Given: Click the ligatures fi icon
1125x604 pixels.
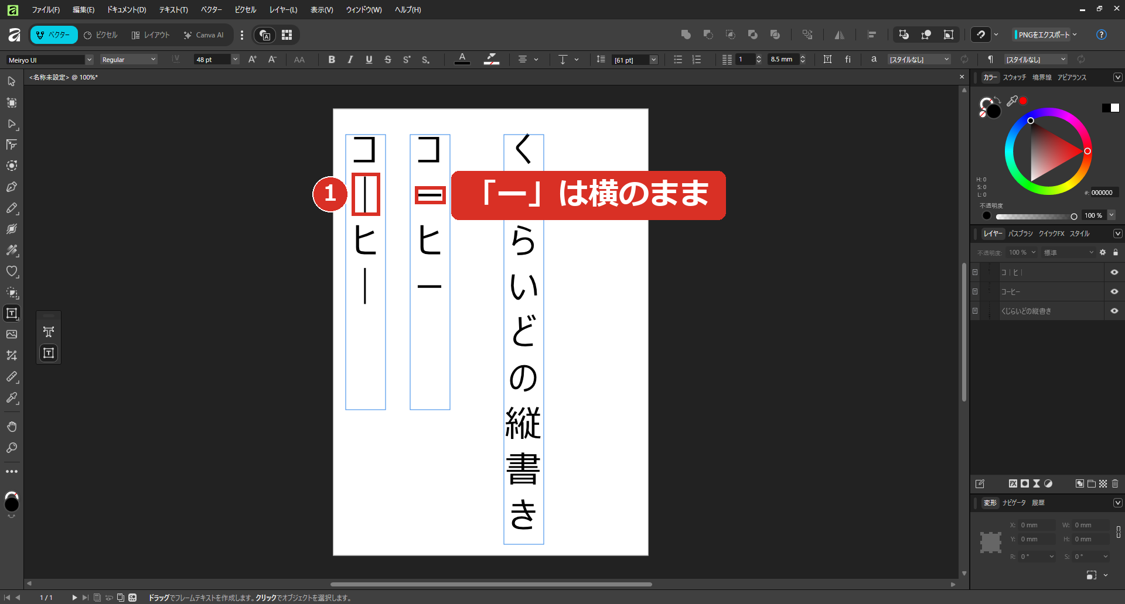Looking at the screenshot, I should pyautogui.click(x=848, y=59).
